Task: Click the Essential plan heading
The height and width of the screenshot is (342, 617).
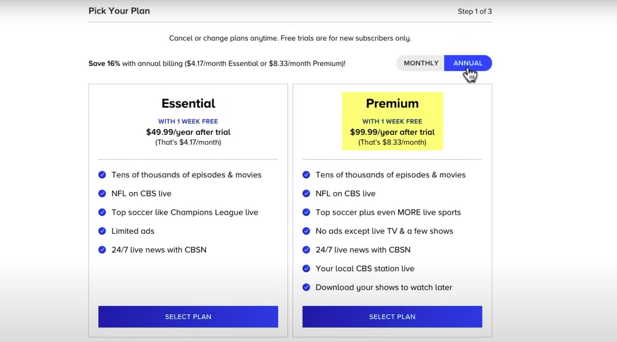Action: (x=188, y=104)
